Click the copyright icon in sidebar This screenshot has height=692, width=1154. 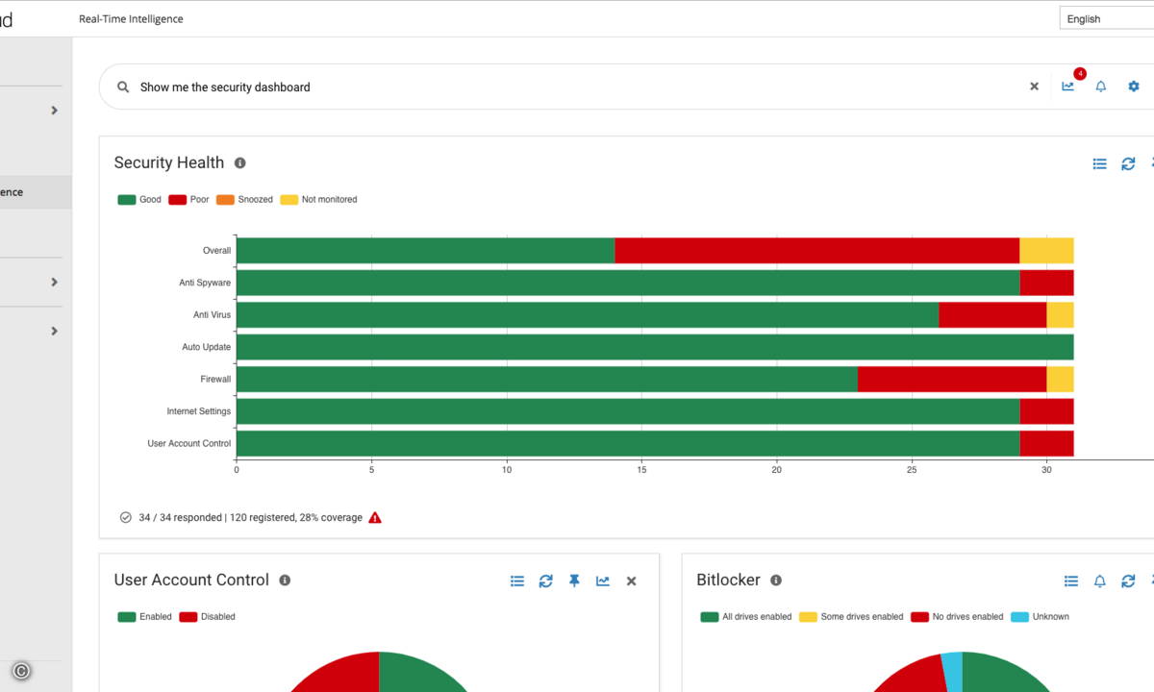pyautogui.click(x=21, y=672)
